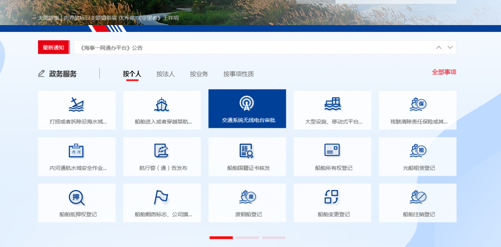The width and height of the screenshot is (501, 247).
Task: Click the 废 scrap ship icon
Action: click(248, 197)
